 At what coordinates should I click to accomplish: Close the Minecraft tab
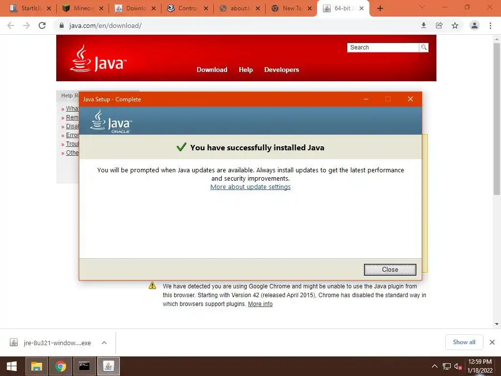pyautogui.click(x=101, y=9)
